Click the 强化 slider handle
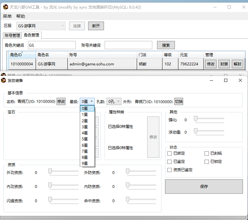 click(196, 119)
